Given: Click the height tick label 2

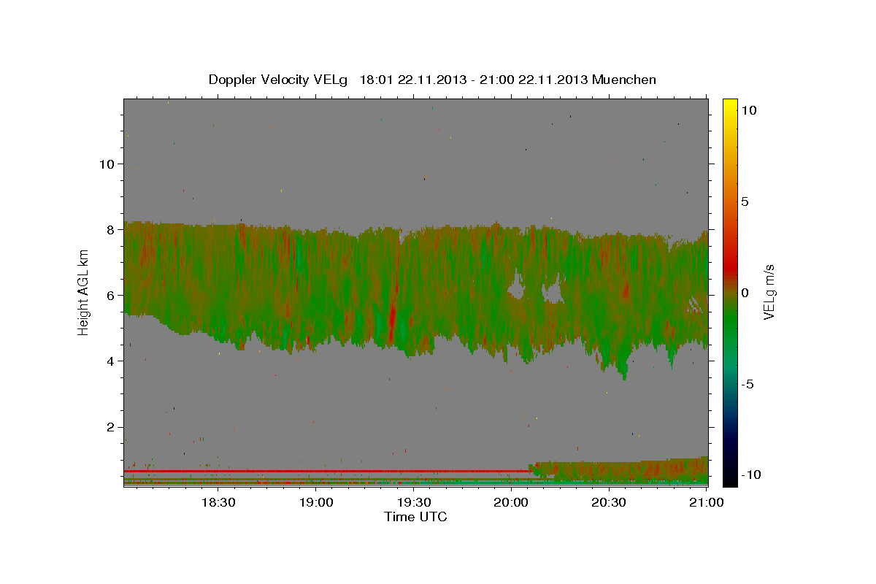Looking at the screenshot, I should 110,427.
